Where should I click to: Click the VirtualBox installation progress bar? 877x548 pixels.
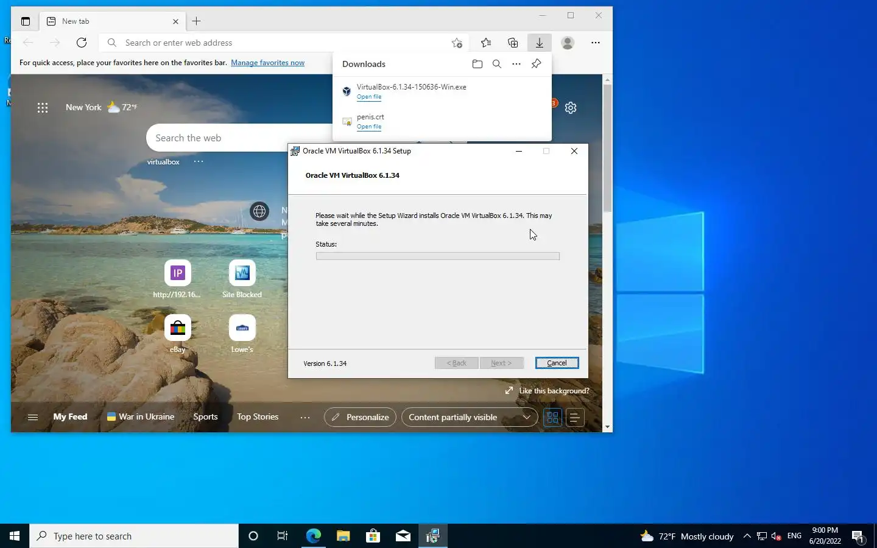pos(437,256)
